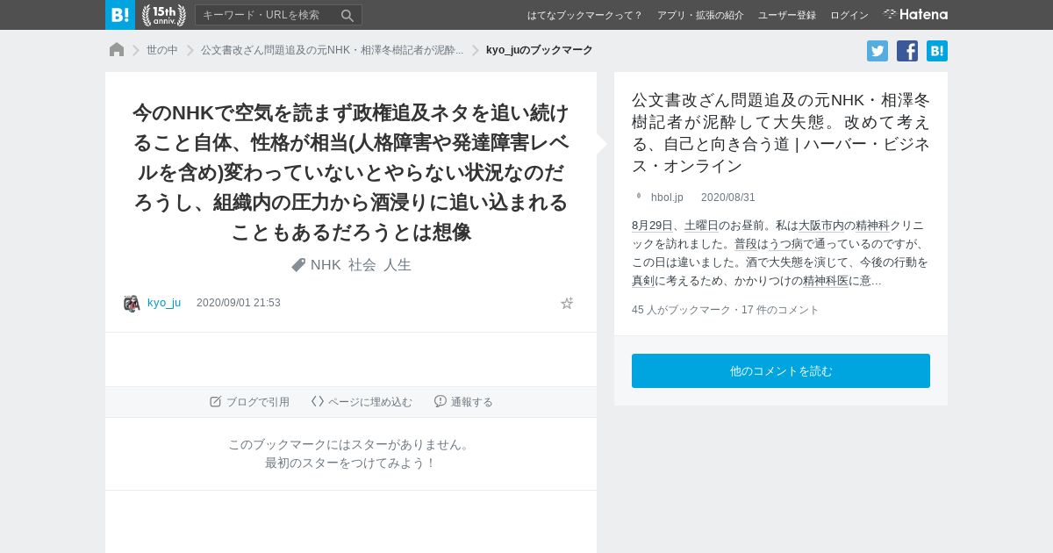This screenshot has width=1053, height=553.
Task: Open the 15th anniversary badge
Action: [164, 15]
